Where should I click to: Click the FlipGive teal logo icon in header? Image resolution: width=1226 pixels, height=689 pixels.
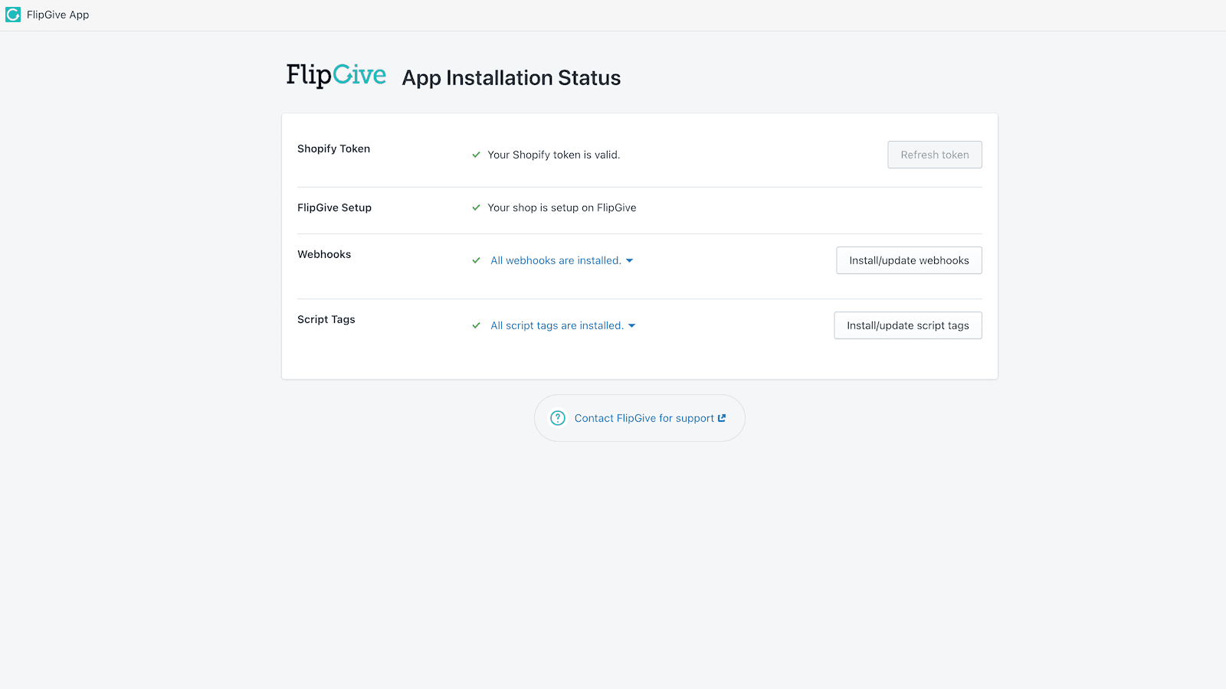click(x=12, y=14)
